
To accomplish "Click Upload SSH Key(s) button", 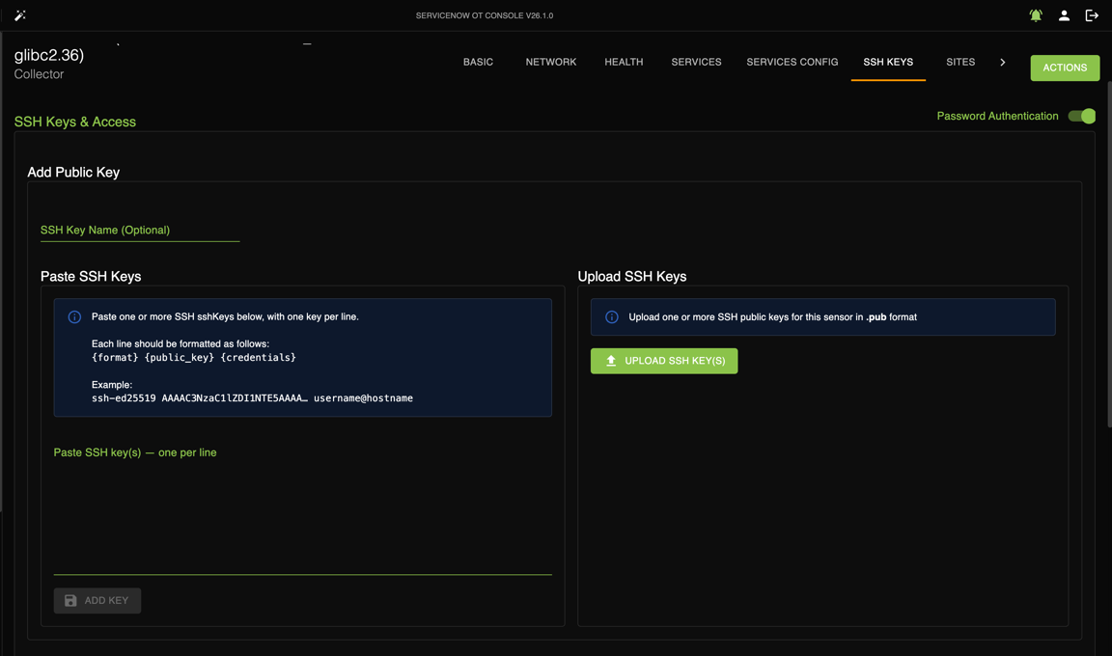I will 664,361.
